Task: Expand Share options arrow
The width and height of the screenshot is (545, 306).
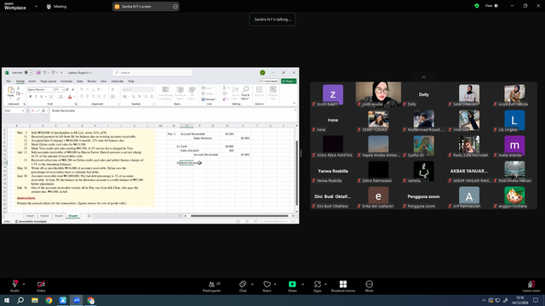Action: click(302, 284)
